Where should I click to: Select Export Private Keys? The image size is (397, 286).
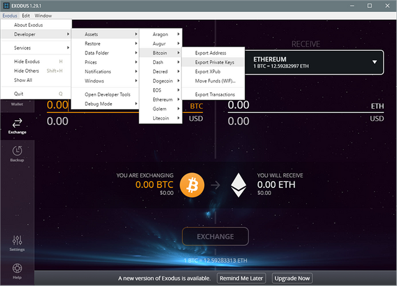pos(213,62)
